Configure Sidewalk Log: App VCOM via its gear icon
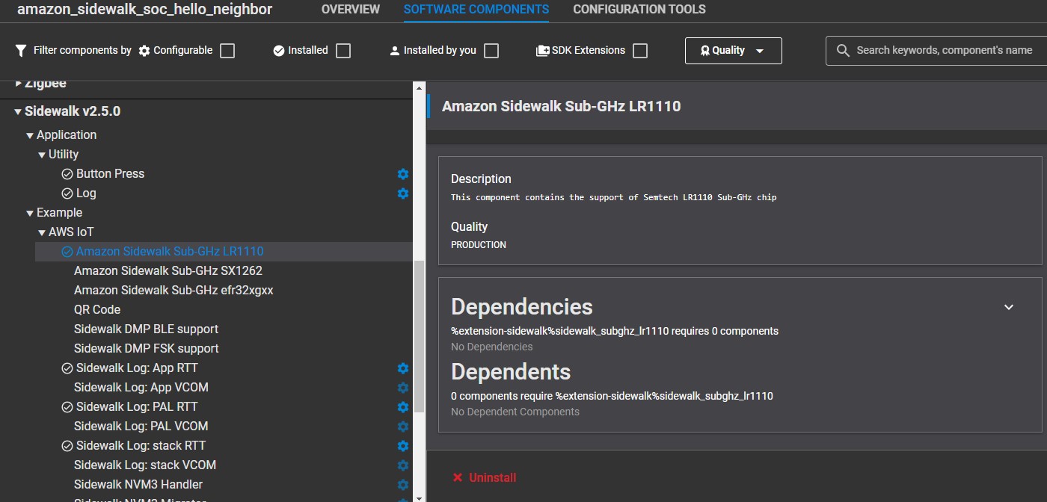Viewport: 1047px width, 502px height. (x=402, y=387)
